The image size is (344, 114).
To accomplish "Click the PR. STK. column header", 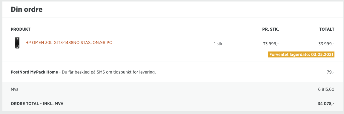I will coord(271,29).
